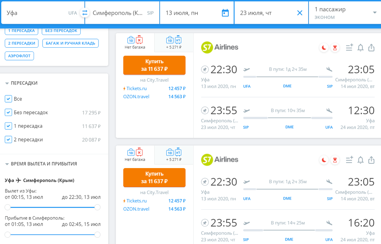Subscribe to price alerts for first ticket
Image resolution: width=381 pixels, height=244 pixels.
(x=360, y=48)
